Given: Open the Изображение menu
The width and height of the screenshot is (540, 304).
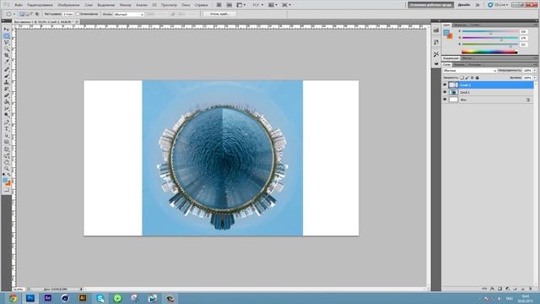Looking at the screenshot, I should click(x=68, y=5).
